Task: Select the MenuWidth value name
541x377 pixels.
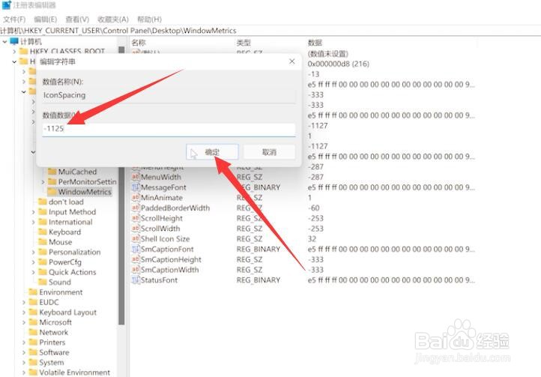Action: tap(161, 177)
